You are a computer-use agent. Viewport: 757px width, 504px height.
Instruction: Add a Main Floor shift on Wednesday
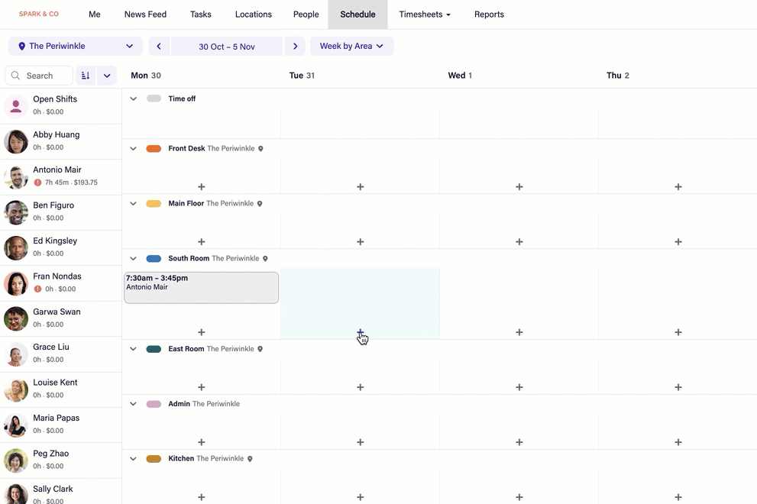(x=519, y=242)
